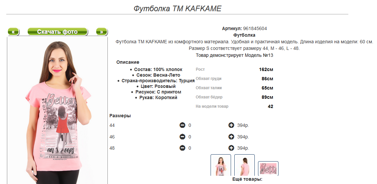The height and width of the screenshot is (184, 377).
Task: Click the 394р. price for size 44
Action: pos(243,126)
